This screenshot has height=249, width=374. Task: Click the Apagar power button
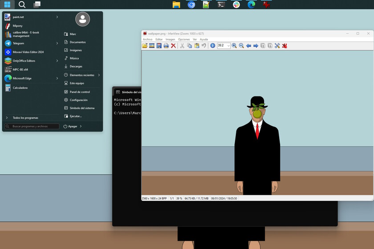(x=70, y=126)
